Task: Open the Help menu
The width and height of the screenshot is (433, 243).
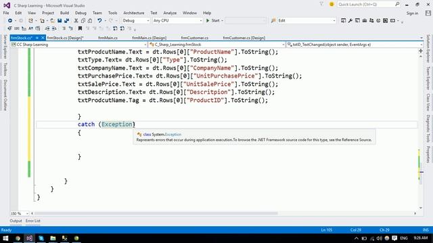Action: pos(207,13)
